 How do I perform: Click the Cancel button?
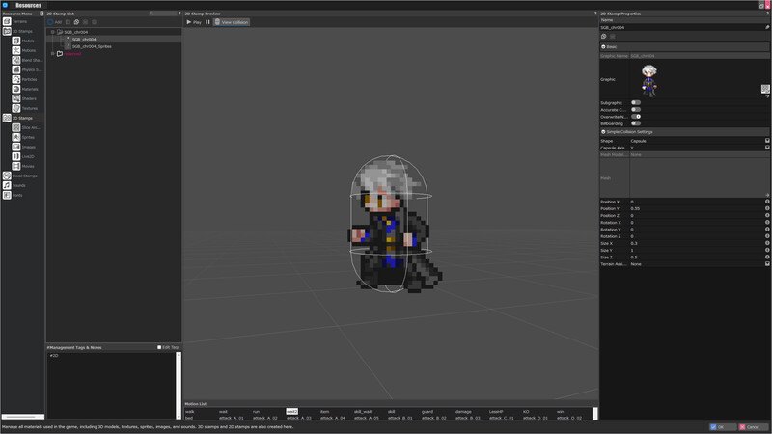pos(754,427)
